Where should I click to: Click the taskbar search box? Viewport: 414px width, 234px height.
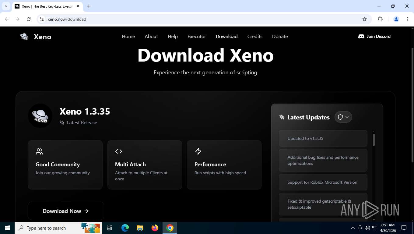click(x=58, y=228)
